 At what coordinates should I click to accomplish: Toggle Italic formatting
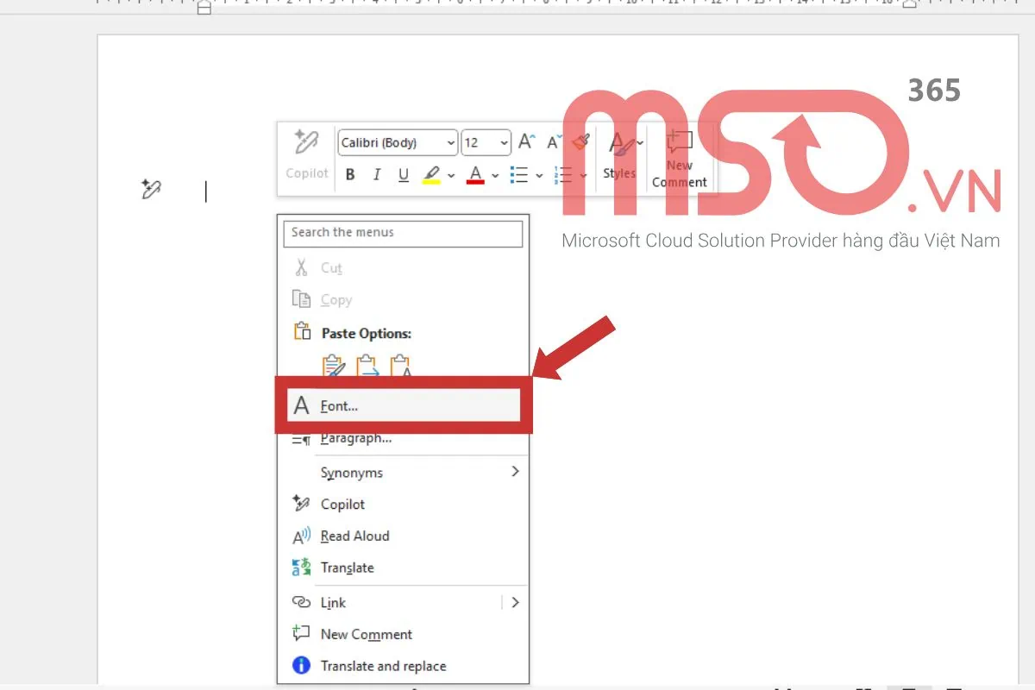click(376, 175)
